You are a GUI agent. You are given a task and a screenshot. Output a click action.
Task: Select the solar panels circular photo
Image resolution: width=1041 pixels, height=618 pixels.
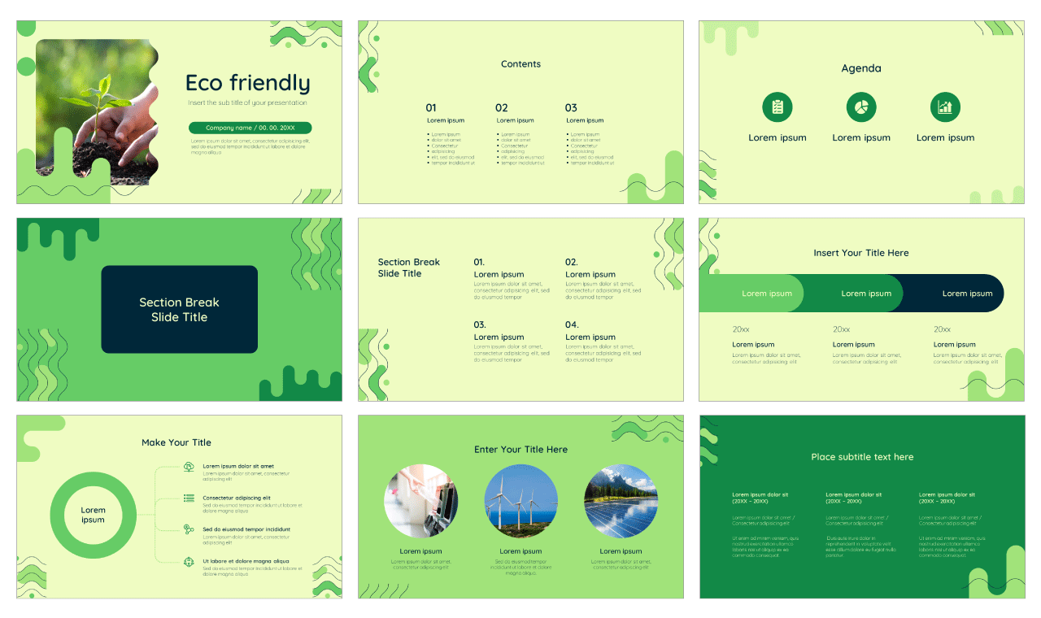tap(621, 501)
